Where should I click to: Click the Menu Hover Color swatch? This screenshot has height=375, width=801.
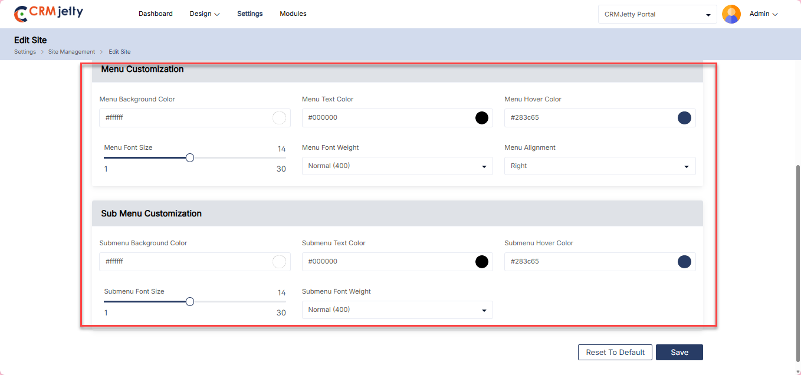pos(684,118)
